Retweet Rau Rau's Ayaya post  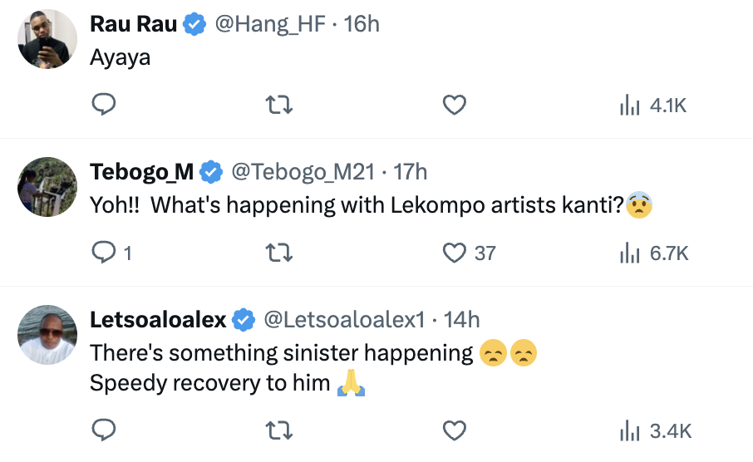(x=278, y=106)
